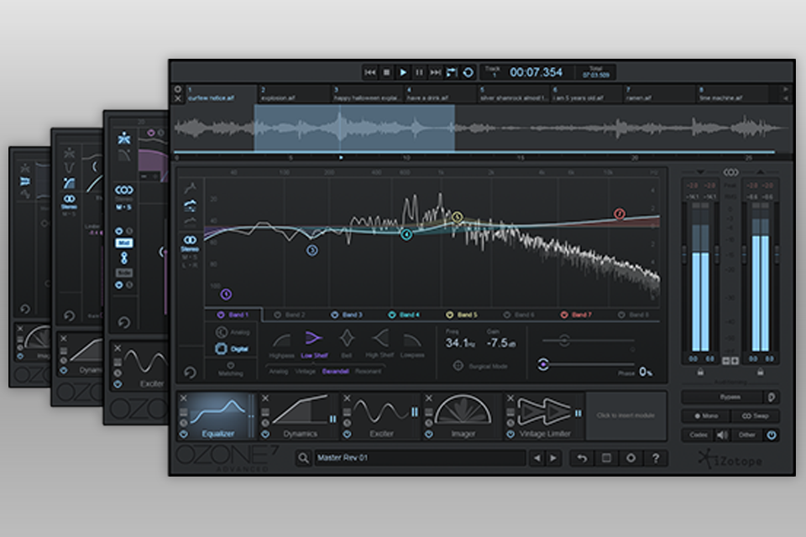Screen dimensions: 806x537
Task: Start playback with the play button
Action: tap(403, 72)
